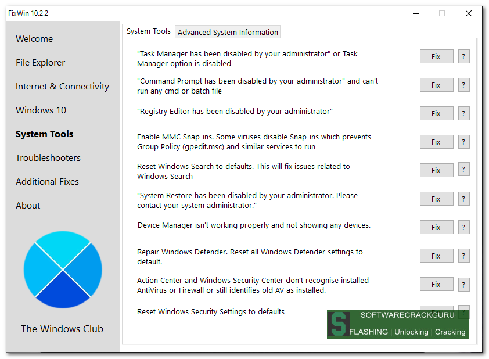Open help for Action Center AntiVirus fix
Image resolution: width=489 pixels, height=359 pixels.
pos(463,284)
